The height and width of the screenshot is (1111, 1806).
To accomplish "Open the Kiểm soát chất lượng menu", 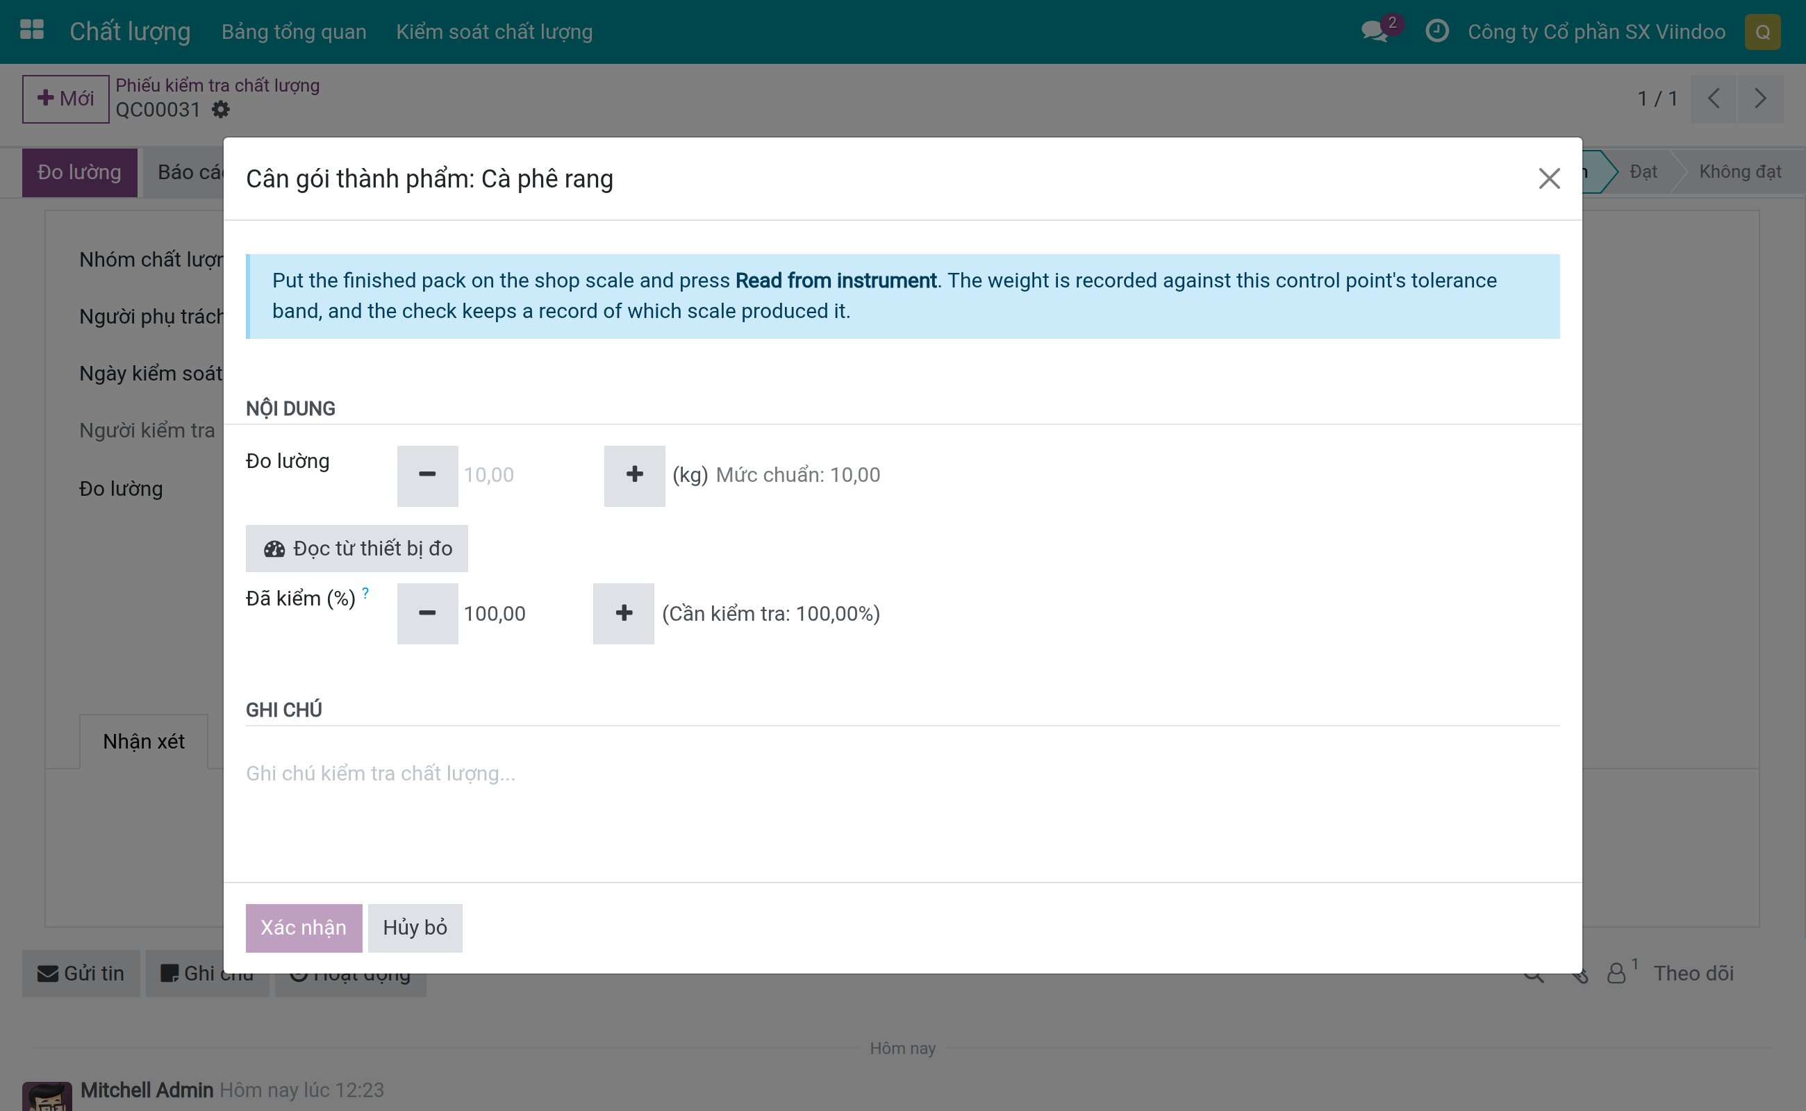I will click(x=494, y=32).
